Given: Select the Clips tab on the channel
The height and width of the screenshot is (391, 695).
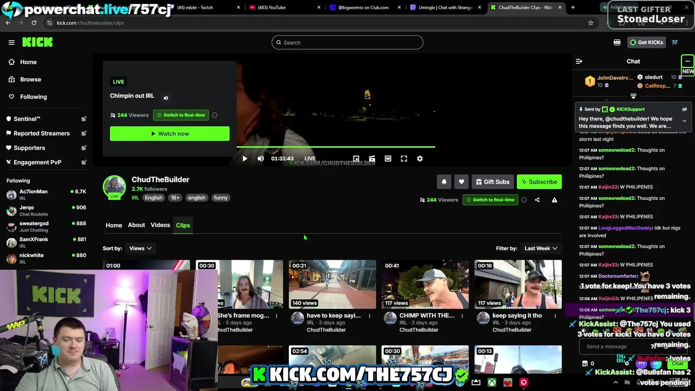Looking at the screenshot, I should 183,225.
